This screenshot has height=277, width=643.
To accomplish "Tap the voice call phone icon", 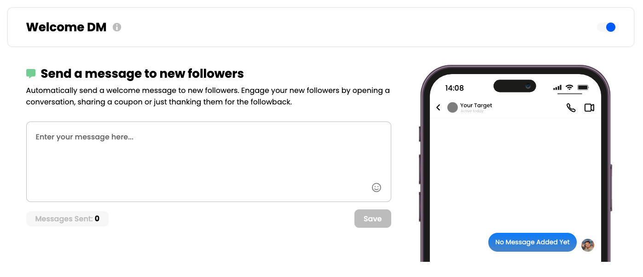I will (x=571, y=108).
